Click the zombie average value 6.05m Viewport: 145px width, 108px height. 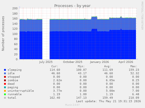pos(110,80)
